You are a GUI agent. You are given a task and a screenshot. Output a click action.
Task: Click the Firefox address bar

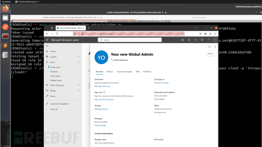(129, 34)
